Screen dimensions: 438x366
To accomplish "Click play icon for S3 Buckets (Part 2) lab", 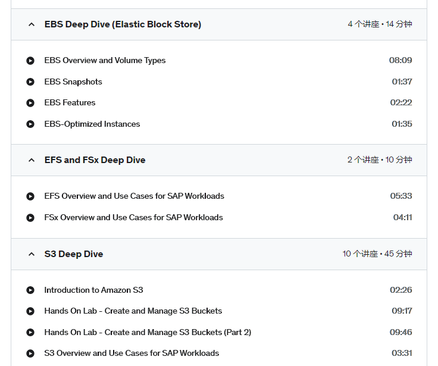I will pos(30,332).
